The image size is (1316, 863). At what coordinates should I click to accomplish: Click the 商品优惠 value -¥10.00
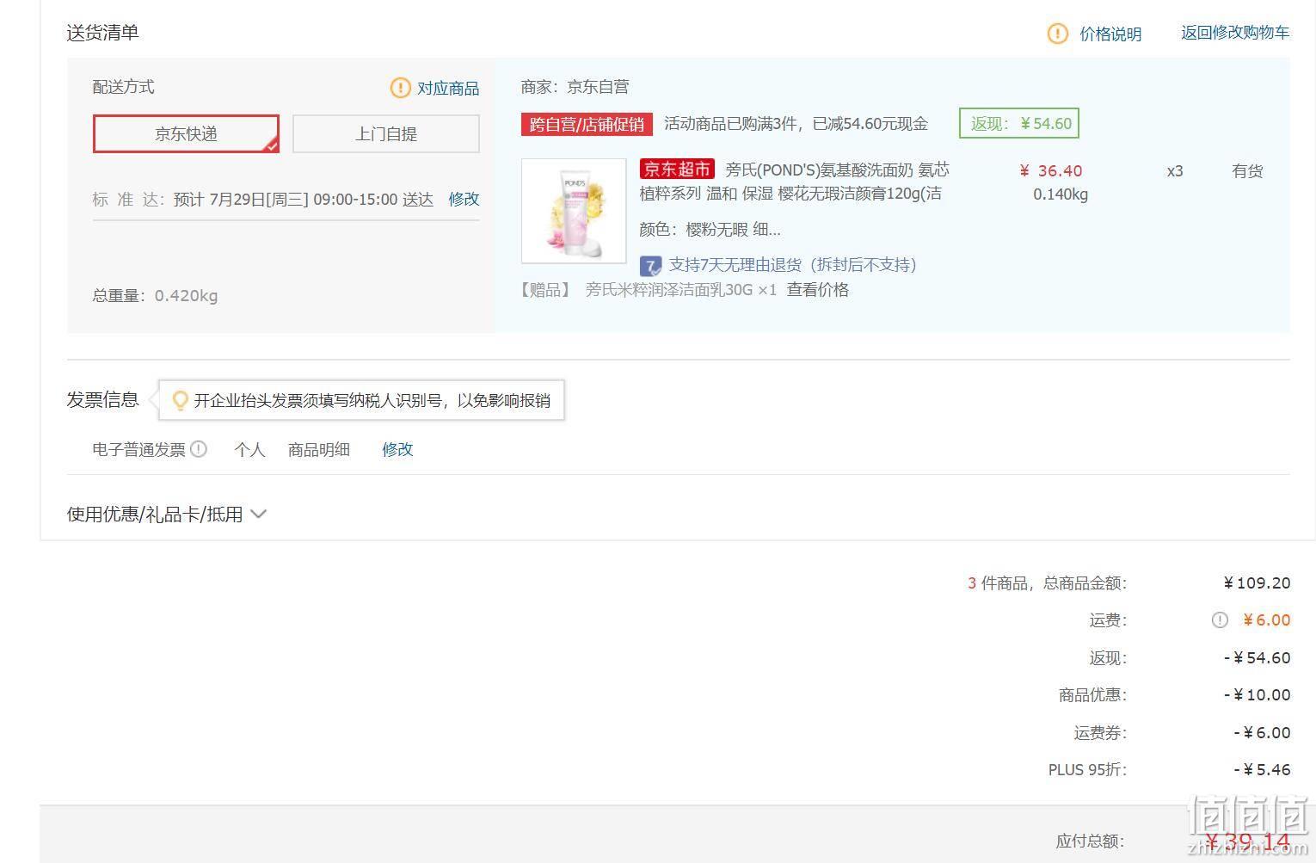[x=1257, y=695]
